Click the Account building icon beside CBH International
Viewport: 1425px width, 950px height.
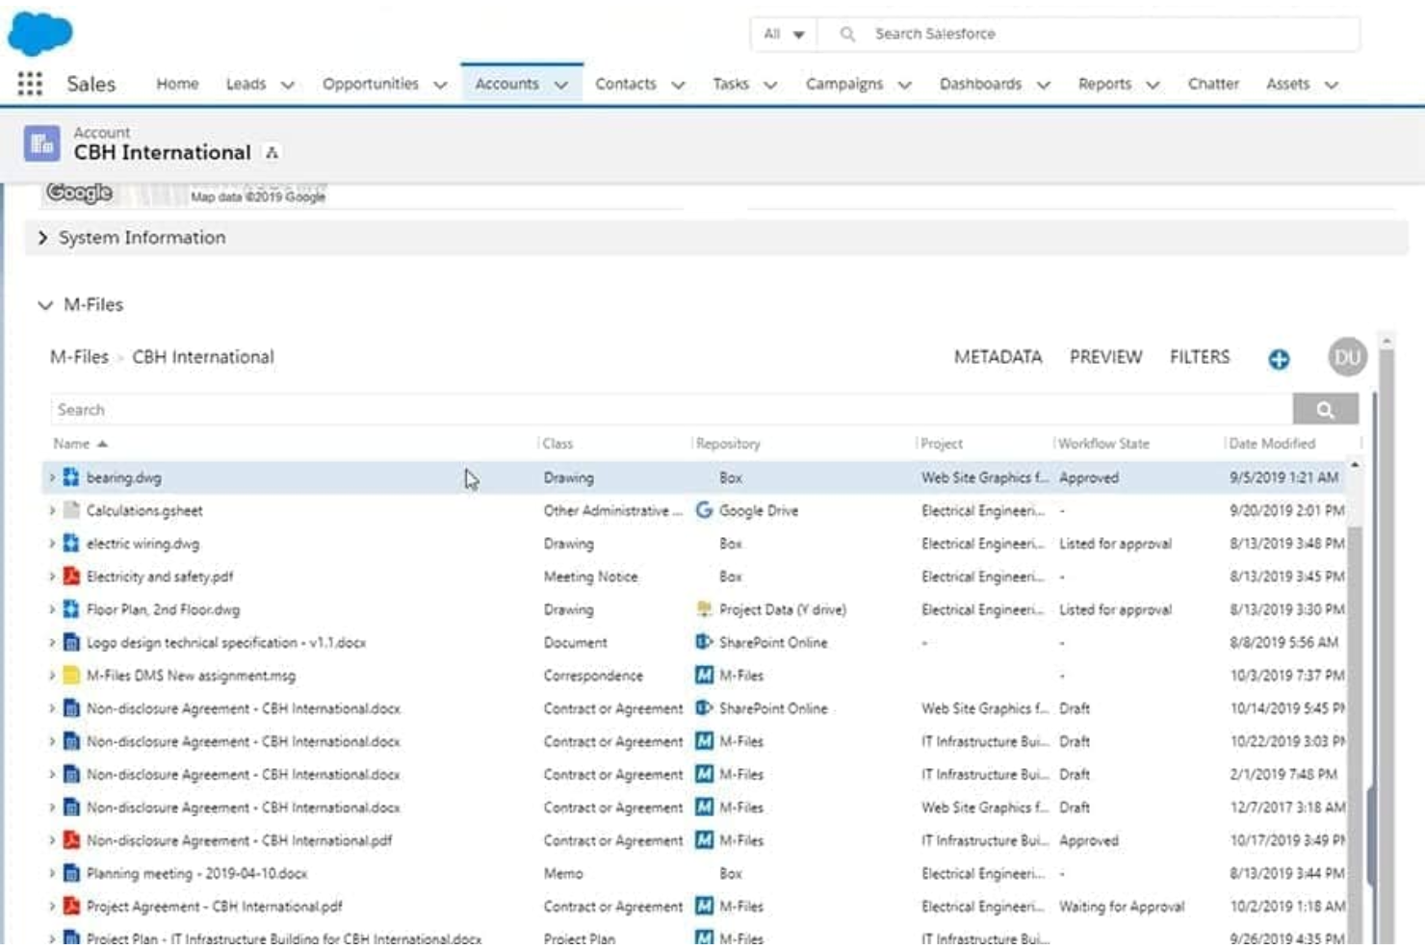43,143
